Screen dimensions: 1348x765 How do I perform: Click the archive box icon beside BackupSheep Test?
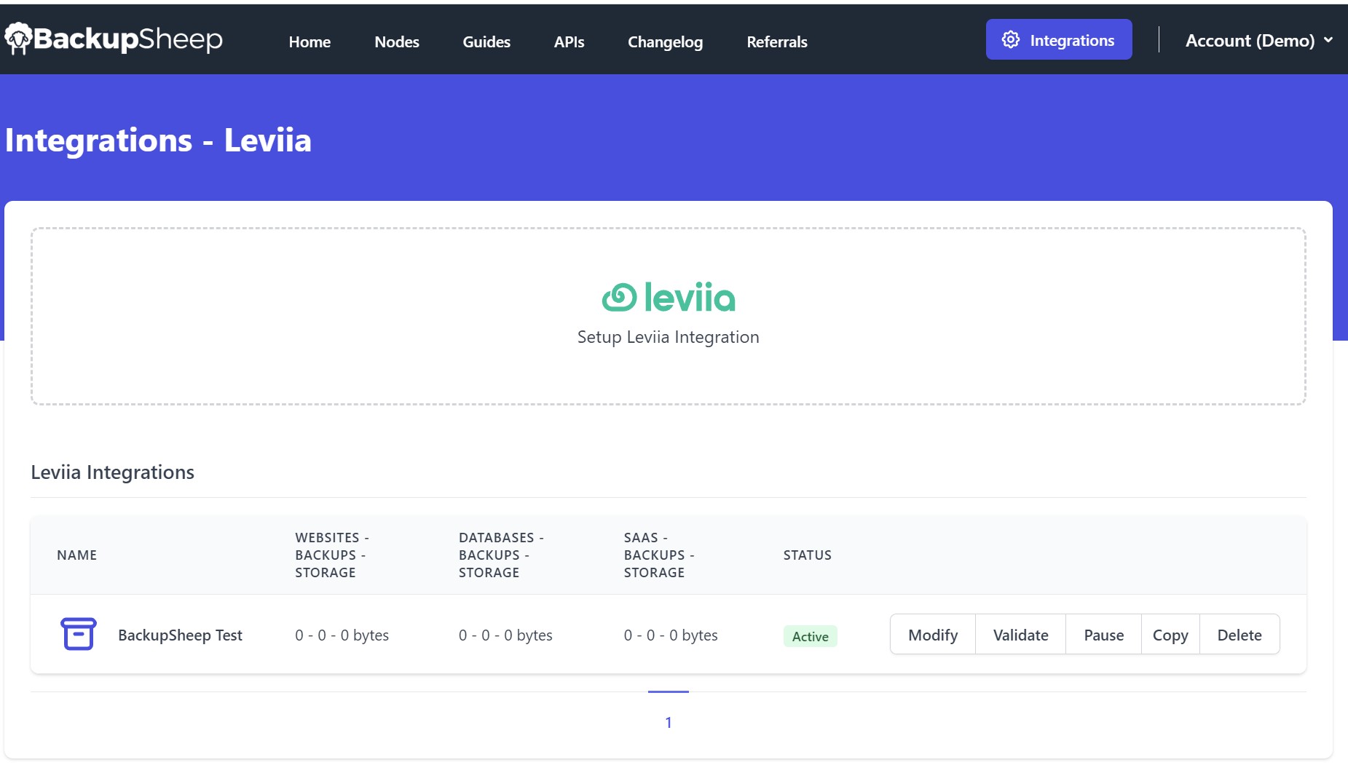pos(78,634)
